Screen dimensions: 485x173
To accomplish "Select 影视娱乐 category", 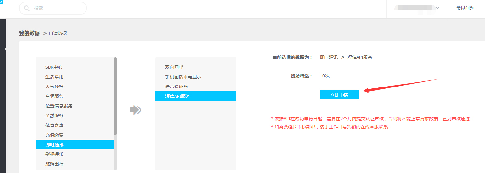I will point(54,154).
